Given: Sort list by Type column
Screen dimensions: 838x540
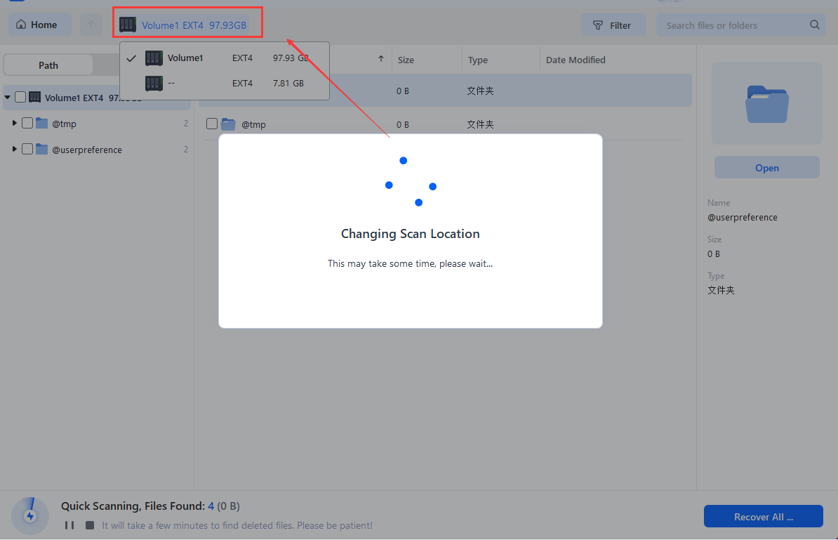Looking at the screenshot, I should [x=478, y=60].
